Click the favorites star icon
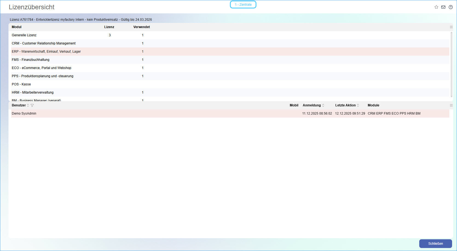457x251 pixels. [x=436, y=7]
